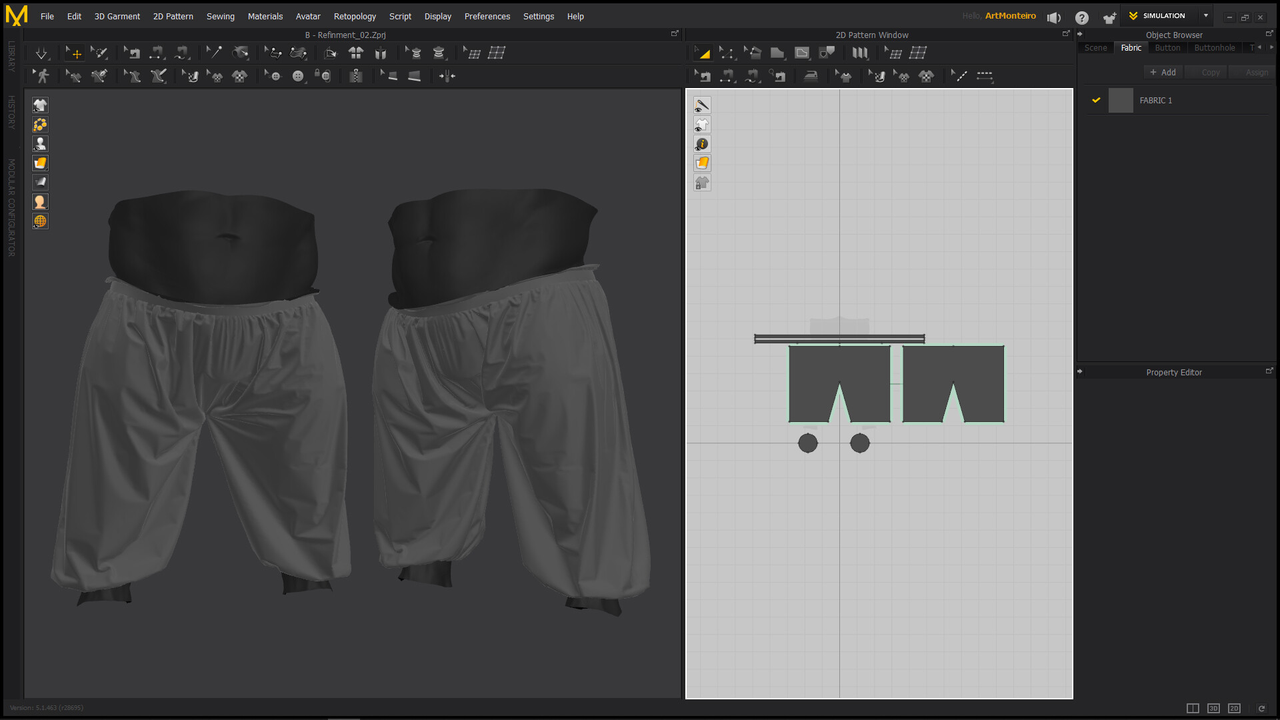The image size is (1280, 720).
Task: Collapse the Property Editor panel arrow
Action: [x=1080, y=372]
